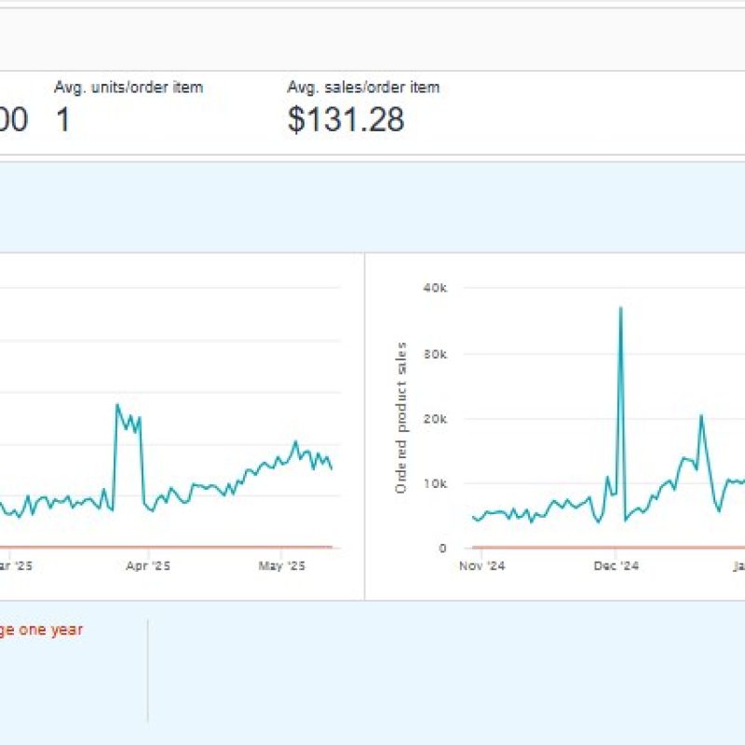Click the 40k y-axis tick label
The height and width of the screenshot is (745, 745).
coord(435,289)
